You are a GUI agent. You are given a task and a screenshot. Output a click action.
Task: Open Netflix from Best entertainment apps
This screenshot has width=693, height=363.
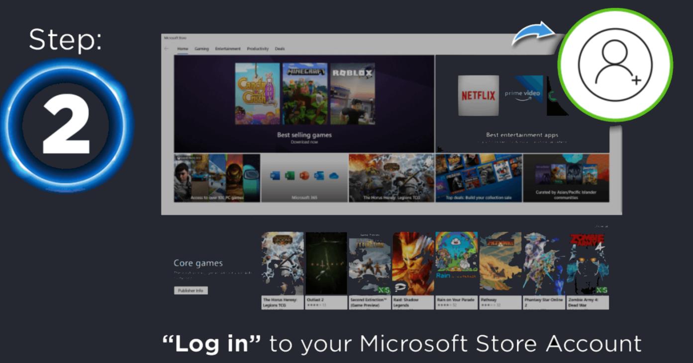(x=478, y=95)
